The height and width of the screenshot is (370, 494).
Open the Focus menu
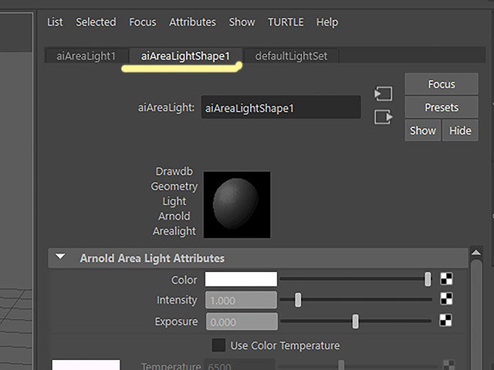coord(142,22)
